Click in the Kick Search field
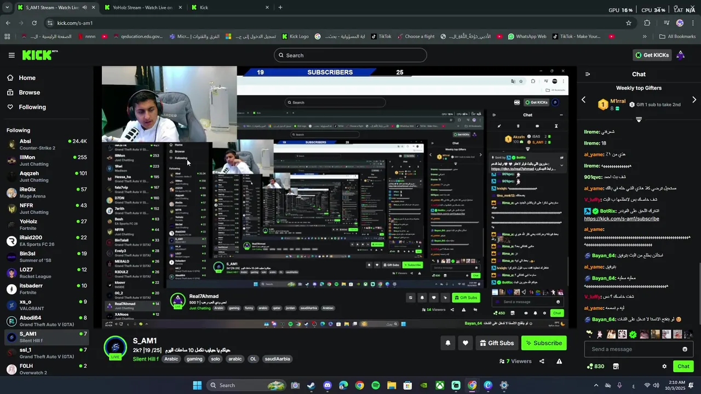Viewport: 701px width, 394px height. (x=350, y=55)
